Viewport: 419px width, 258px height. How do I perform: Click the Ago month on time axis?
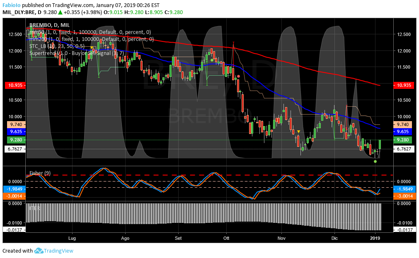(x=125, y=238)
